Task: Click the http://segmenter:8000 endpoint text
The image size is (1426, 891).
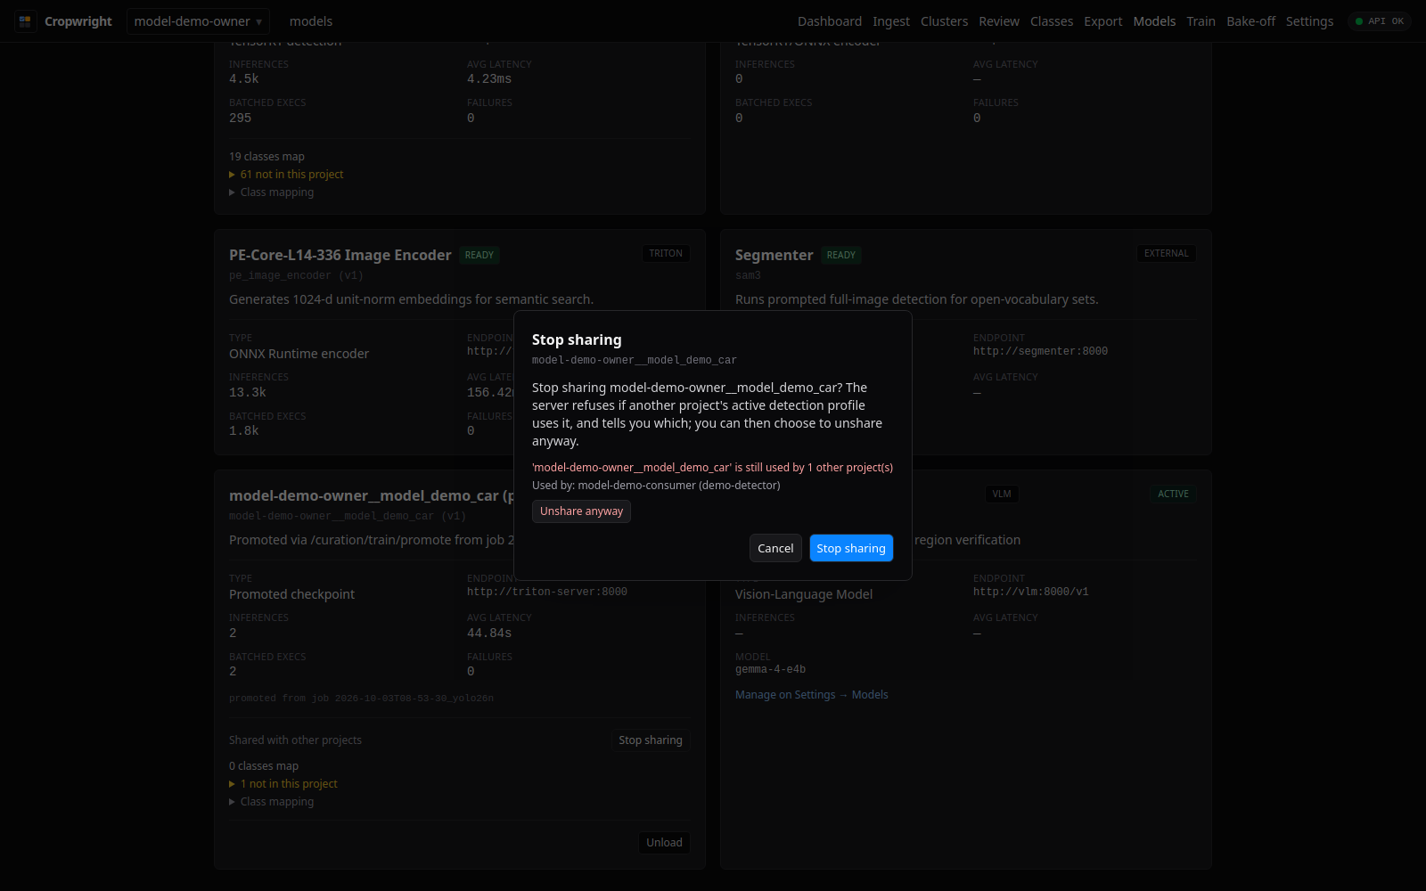Action: (x=1040, y=351)
